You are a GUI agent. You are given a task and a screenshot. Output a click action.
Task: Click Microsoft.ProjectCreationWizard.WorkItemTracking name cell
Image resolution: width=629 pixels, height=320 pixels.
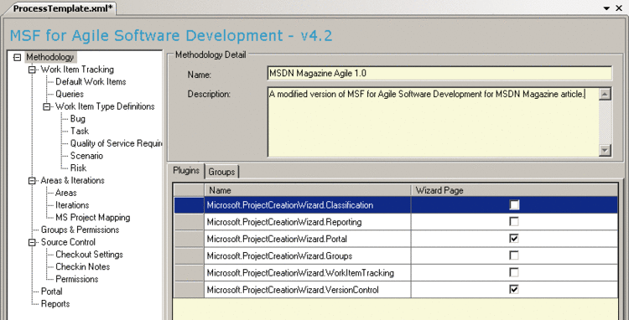click(x=308, y=273)
